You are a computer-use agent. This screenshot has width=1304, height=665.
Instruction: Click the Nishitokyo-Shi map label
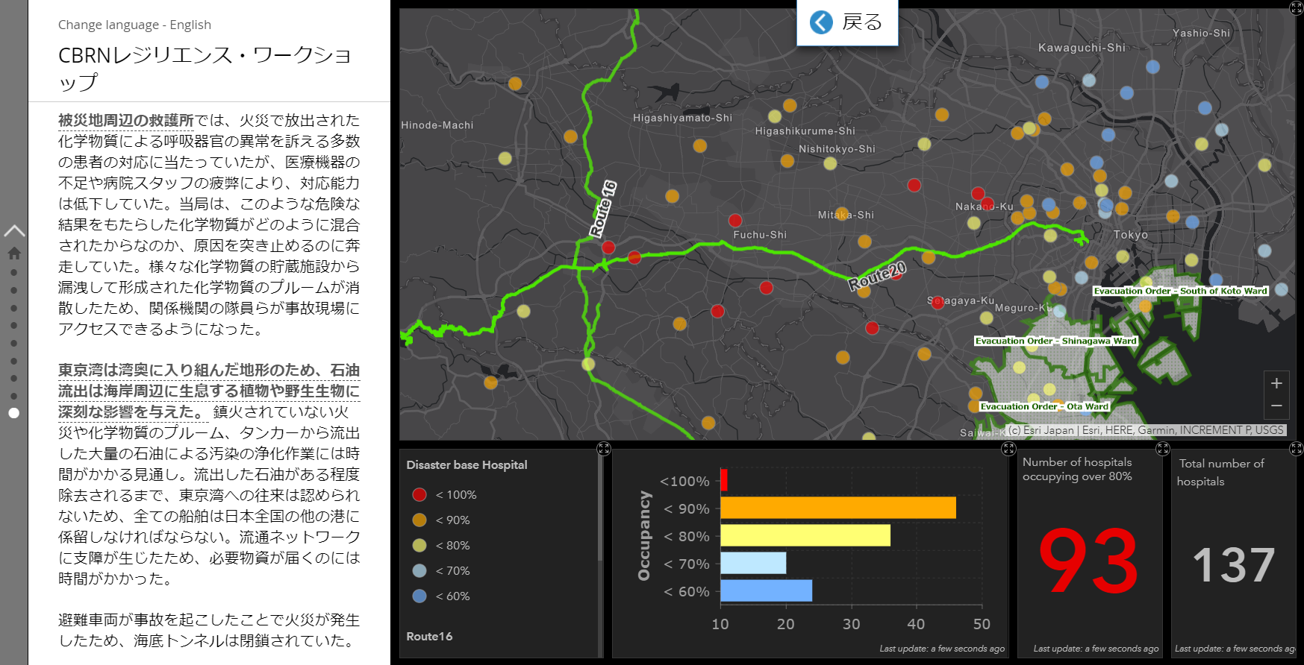[x=837, y=149]
